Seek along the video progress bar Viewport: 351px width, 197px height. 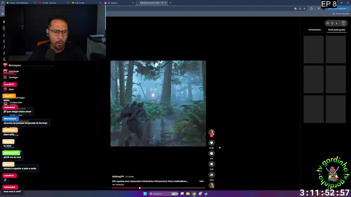point(158,188)
